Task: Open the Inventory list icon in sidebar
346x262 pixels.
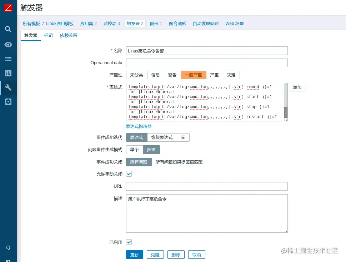Action: (8, 59)
